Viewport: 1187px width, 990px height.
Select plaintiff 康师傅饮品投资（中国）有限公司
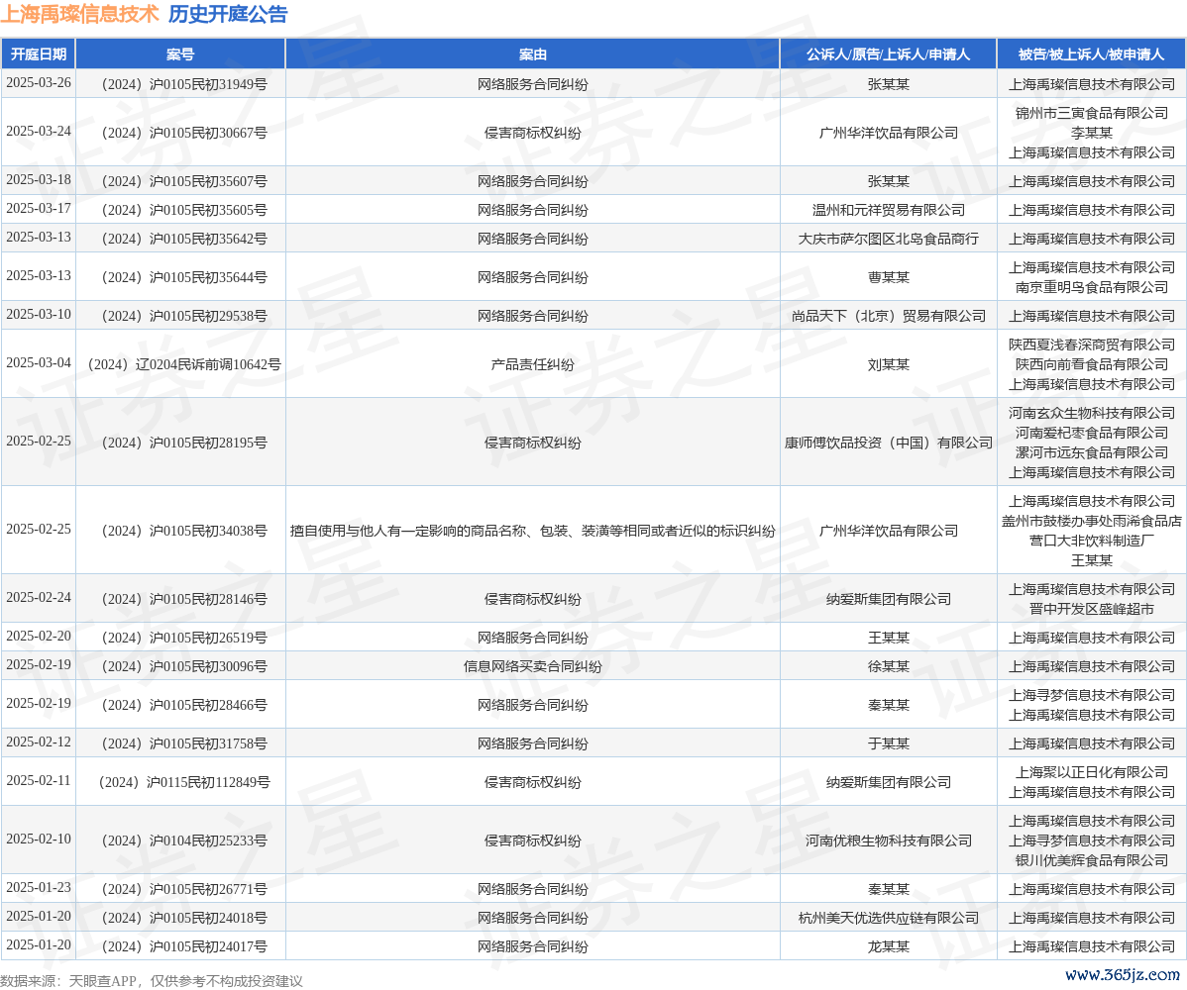889,443
